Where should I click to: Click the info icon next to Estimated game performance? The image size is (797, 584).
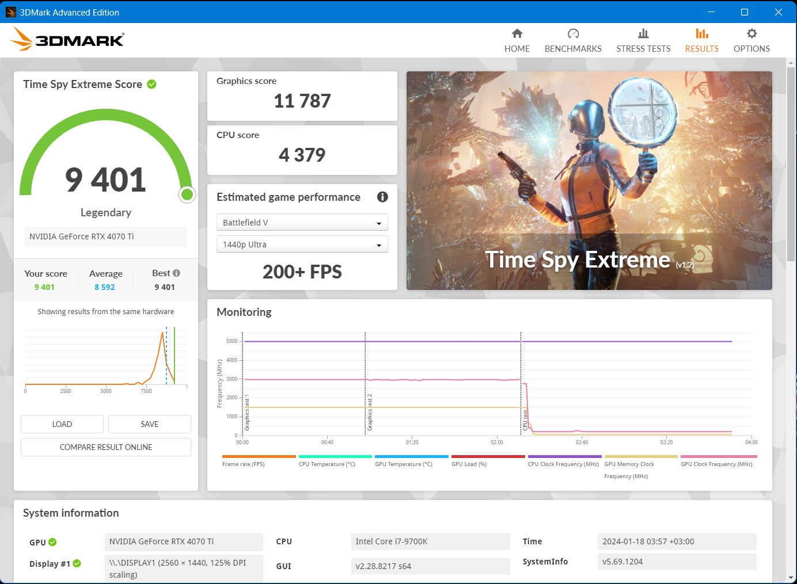[382, 197]
